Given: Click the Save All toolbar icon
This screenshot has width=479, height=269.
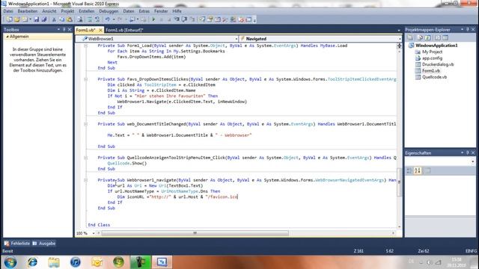Looking at the screenshot, I should coord(44,19).
